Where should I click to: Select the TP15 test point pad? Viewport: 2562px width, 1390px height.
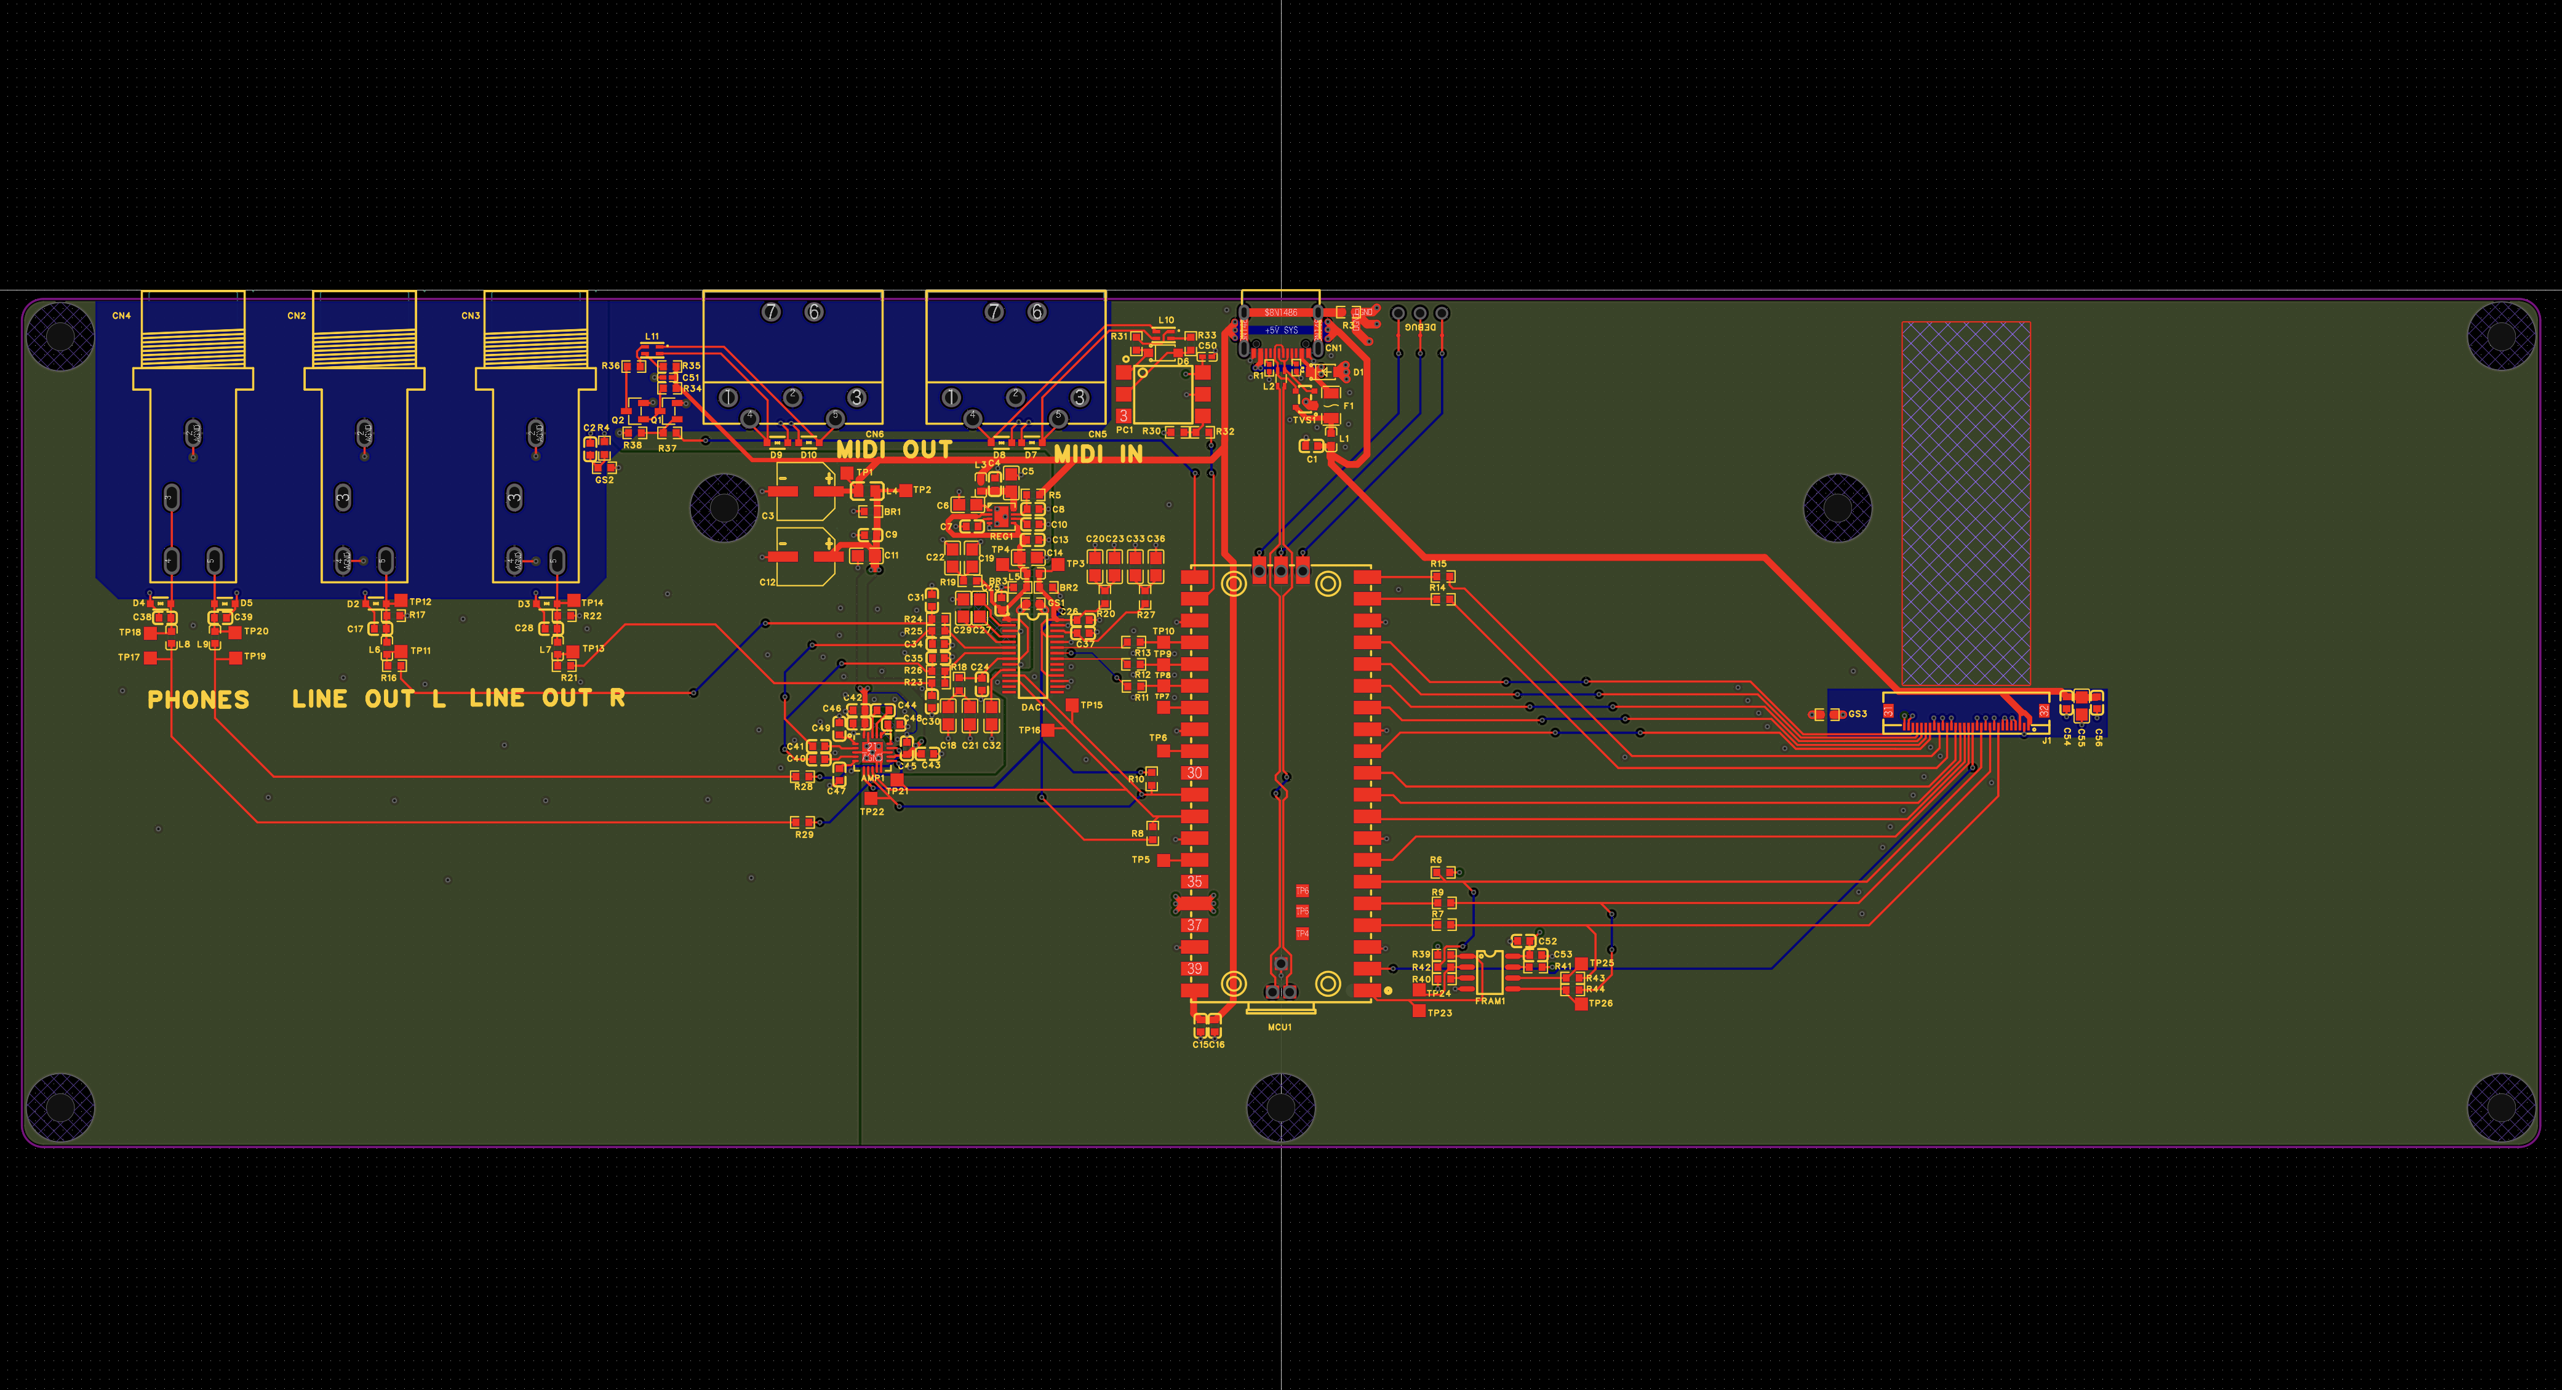[x=1072, y=705]
